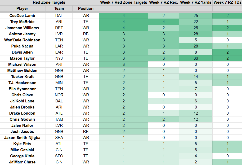The height and width of the screenshot is (165, 242).
Task: Click Josh Jacobs' RB position cell
Action: pos(86,132)
